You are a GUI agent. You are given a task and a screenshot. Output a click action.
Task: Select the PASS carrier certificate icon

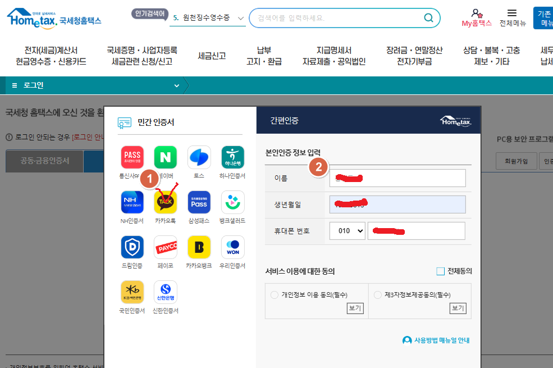point(132,157)
